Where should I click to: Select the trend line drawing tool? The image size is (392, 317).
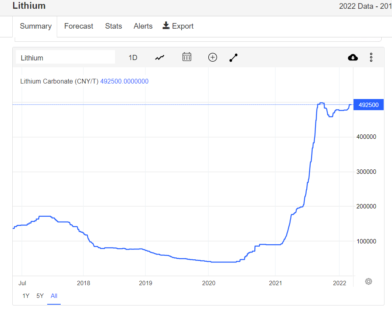pyautogui.click(x=233, y=58)
